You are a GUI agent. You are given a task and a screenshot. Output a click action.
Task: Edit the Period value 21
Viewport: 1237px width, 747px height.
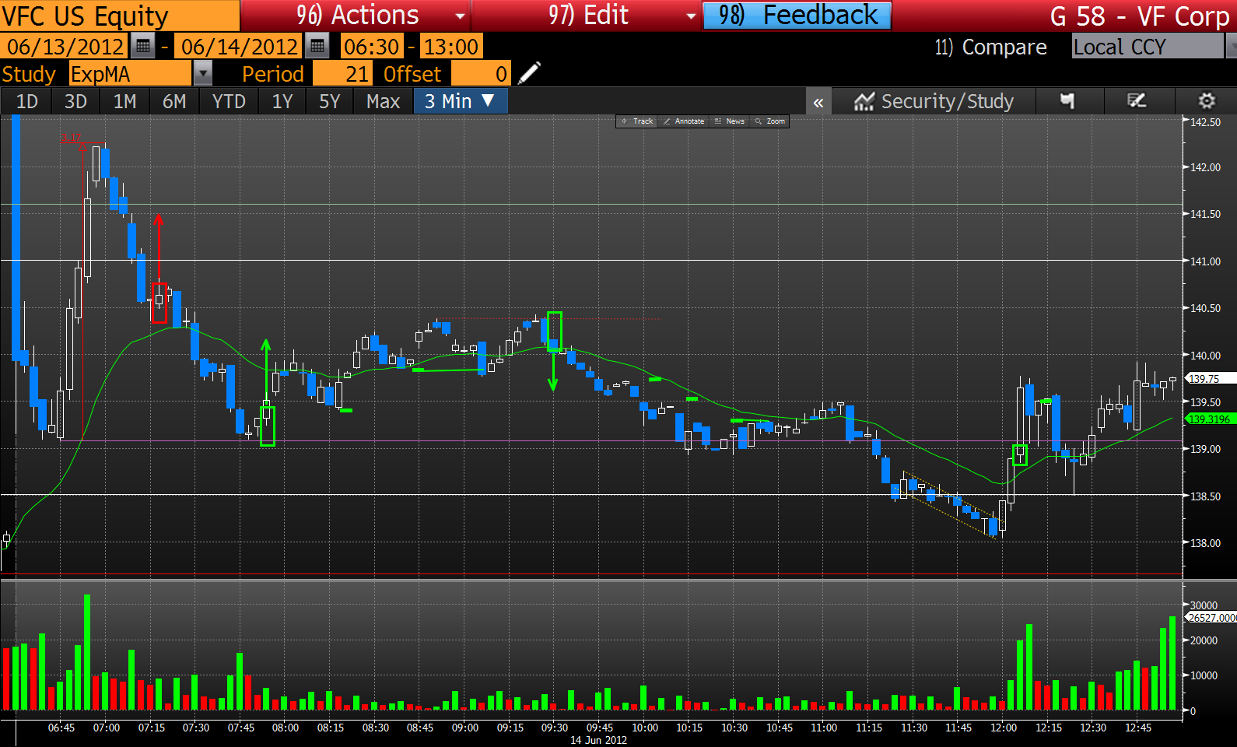click(343, 74)
